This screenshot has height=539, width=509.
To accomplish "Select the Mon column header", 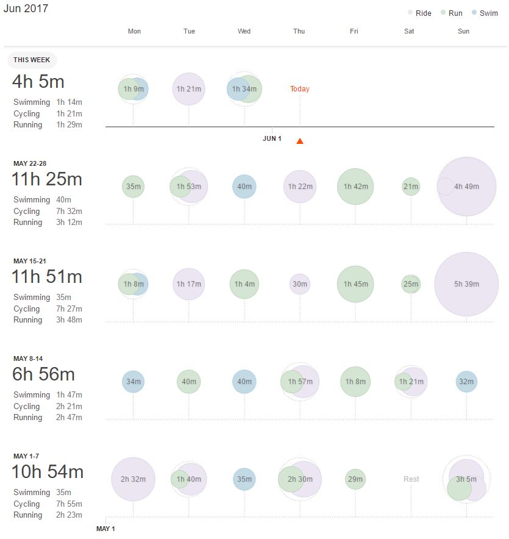I will (134, 31).
